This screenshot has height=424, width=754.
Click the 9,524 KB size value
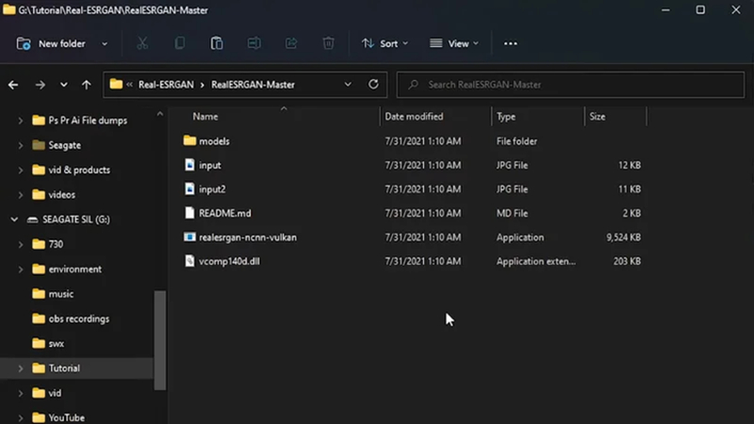(x=623, y=237)
